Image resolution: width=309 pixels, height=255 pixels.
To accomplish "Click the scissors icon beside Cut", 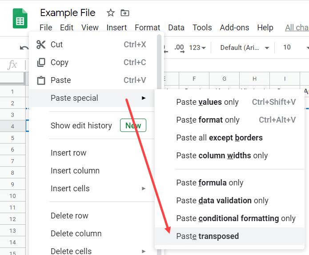I will (x=41, y=45).
